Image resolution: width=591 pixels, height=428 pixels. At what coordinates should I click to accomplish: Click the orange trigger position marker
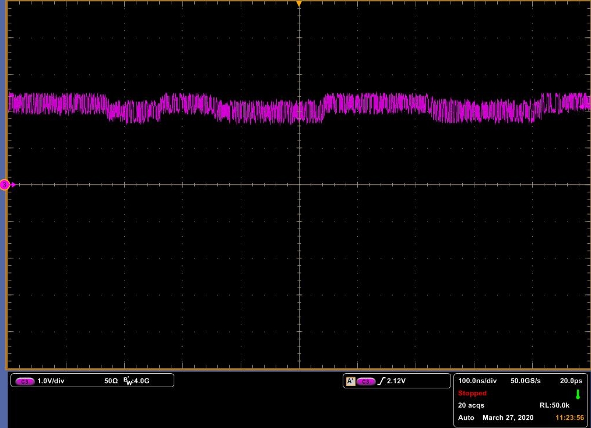tap(299, 3)
